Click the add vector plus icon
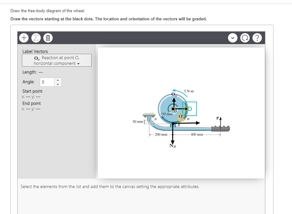Viewport: 292px width, 214px height. click(24, 38)
